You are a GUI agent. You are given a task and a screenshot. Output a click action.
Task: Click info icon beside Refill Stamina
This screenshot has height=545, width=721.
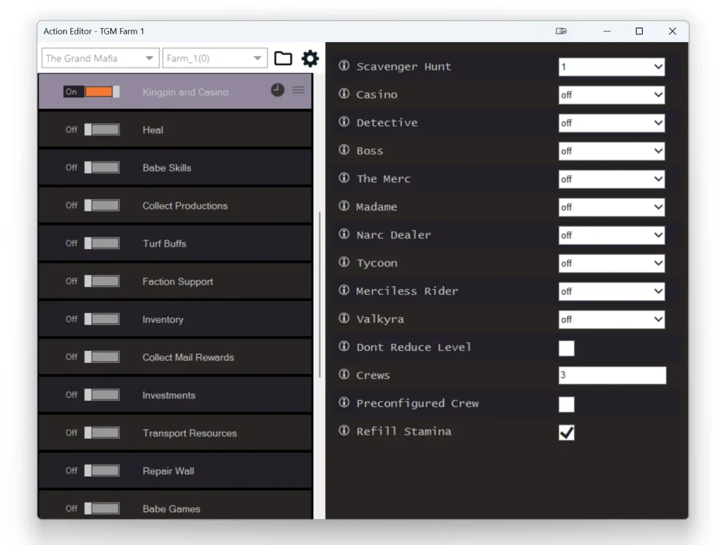click(344, 430)
